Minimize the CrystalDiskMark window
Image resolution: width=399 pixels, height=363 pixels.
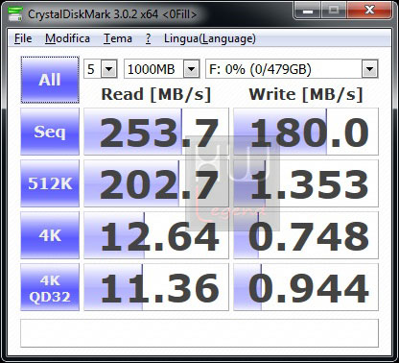pos(308,11)
